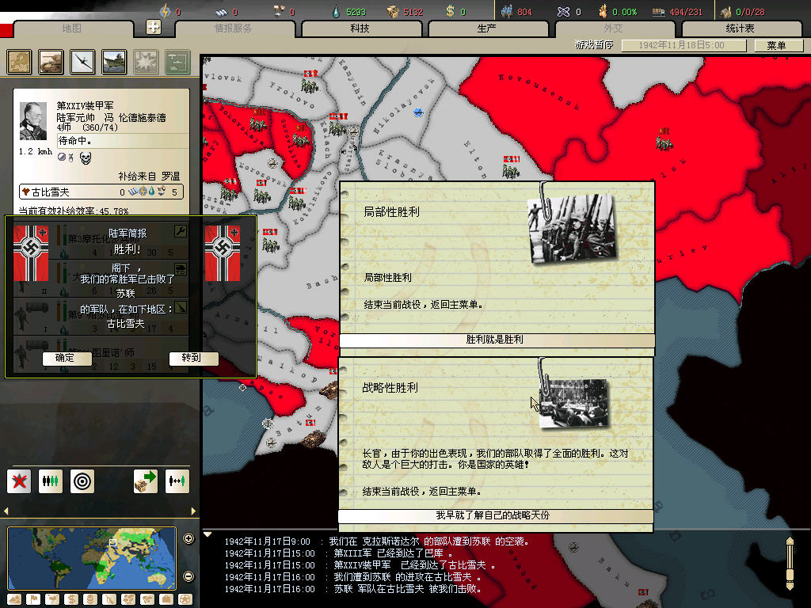Screen dimensions: 811x608
Task: Open the 生产 tab
Action: pos(487,28)
